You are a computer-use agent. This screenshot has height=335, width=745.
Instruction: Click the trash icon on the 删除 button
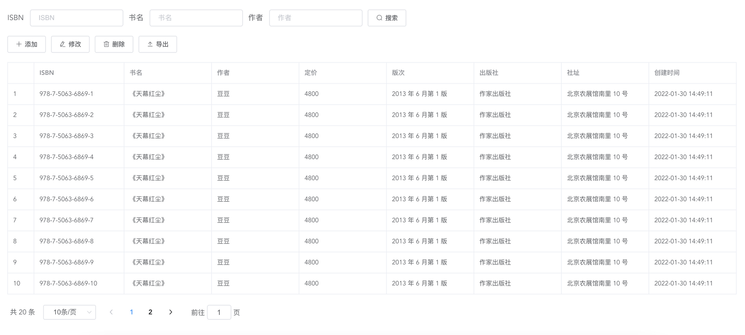[x=106, y=44]
